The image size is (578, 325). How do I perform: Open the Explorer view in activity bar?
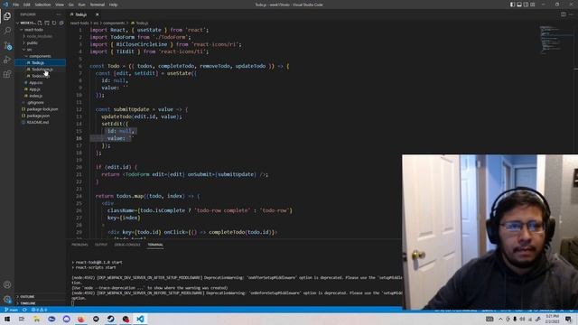click(7, 16)
